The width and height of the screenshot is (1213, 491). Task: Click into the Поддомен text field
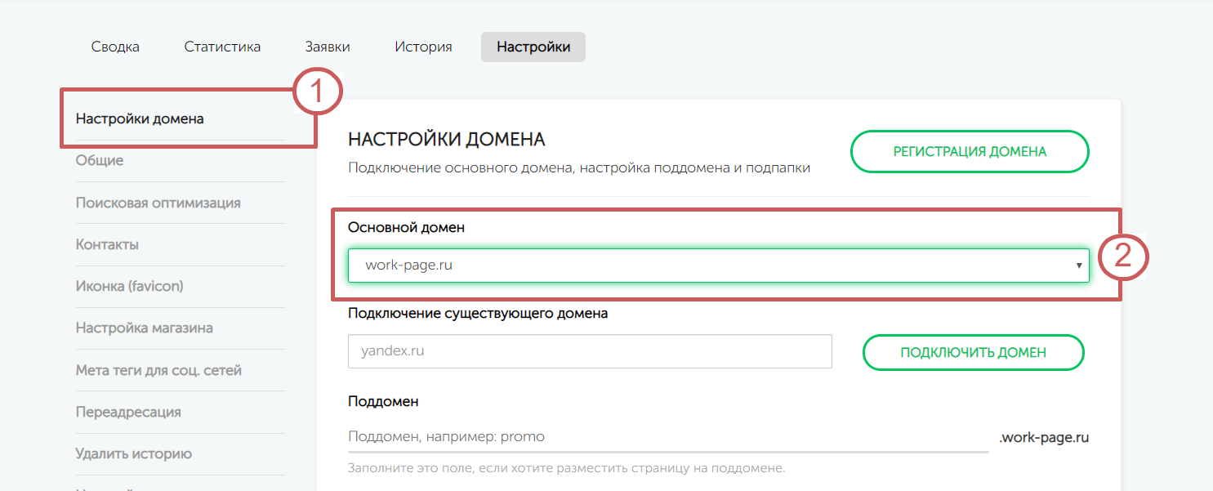coord(667,436)
